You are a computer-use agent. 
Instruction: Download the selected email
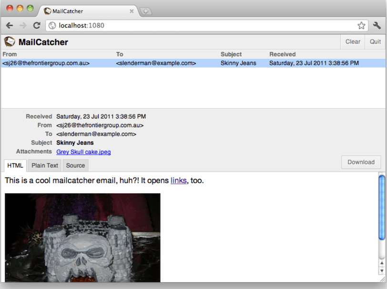361,162
